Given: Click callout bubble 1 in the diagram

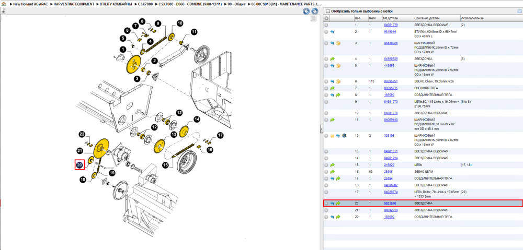Looking at the screenshot, I should point(122,50).
